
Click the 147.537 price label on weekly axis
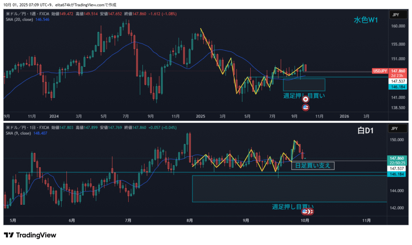[x=397, y=81]
